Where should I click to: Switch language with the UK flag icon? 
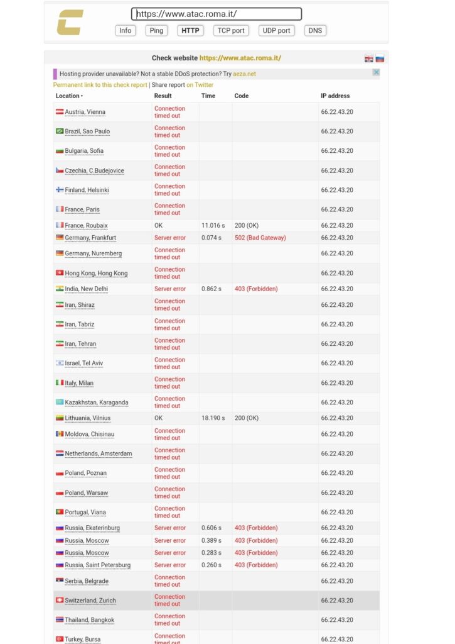(x=369, y=58)
